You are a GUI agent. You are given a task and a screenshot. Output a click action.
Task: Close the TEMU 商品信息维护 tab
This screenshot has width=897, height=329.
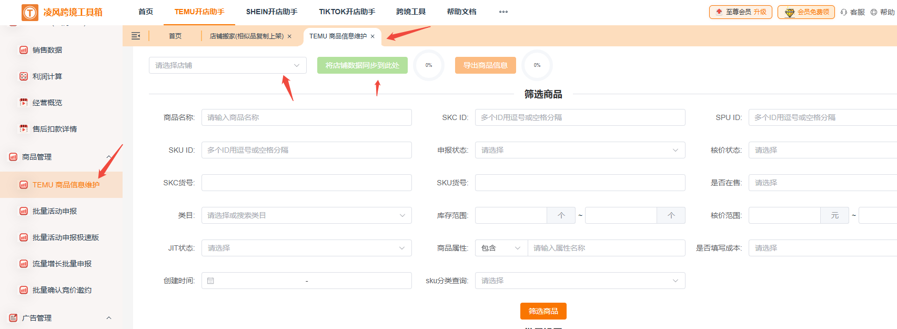(x=372, y=36)
